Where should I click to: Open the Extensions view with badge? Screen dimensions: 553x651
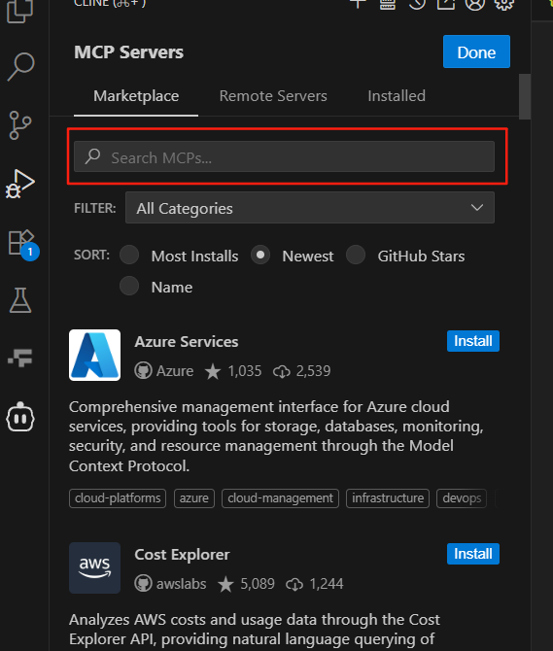tap(22, 244)
